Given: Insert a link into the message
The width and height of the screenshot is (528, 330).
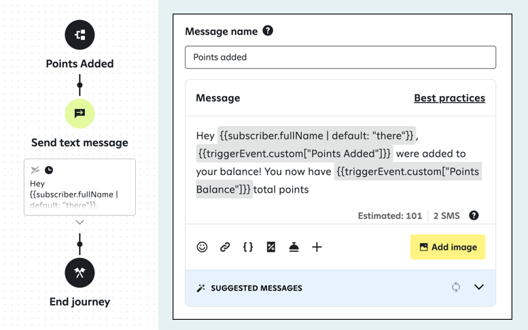Looking at the screenshot, I should point(225,247).
